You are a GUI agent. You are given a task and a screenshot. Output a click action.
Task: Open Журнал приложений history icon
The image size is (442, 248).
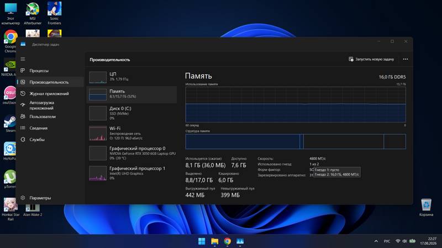tap(23, 94)
